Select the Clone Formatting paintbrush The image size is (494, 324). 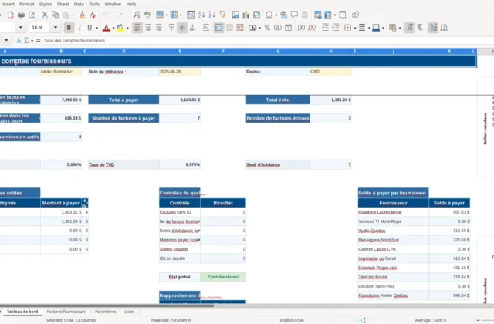coord(83,15)
